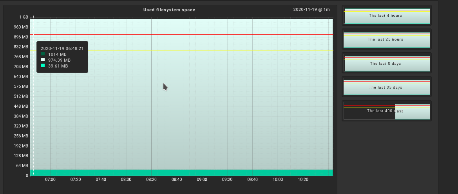The height and width of the screenshot is (194, 458).
Task: Click the white 974.39 MB legend swatch
Action: (43, 60)
